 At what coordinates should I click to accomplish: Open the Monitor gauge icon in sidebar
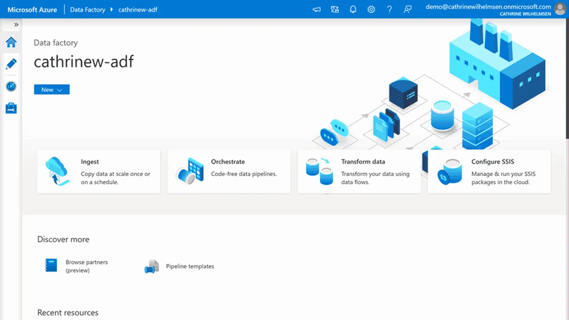11,86
